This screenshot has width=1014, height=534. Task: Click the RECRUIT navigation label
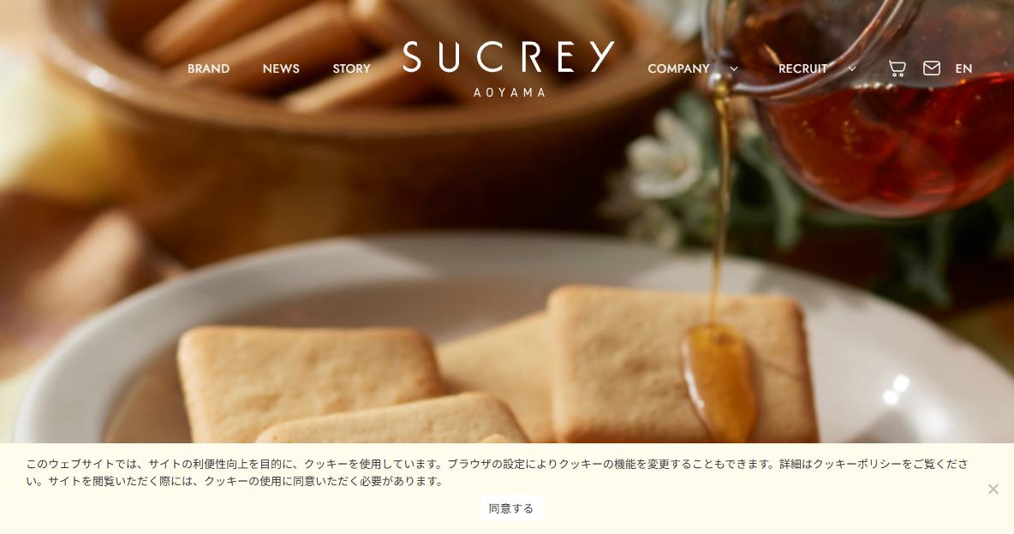point(803,68)
